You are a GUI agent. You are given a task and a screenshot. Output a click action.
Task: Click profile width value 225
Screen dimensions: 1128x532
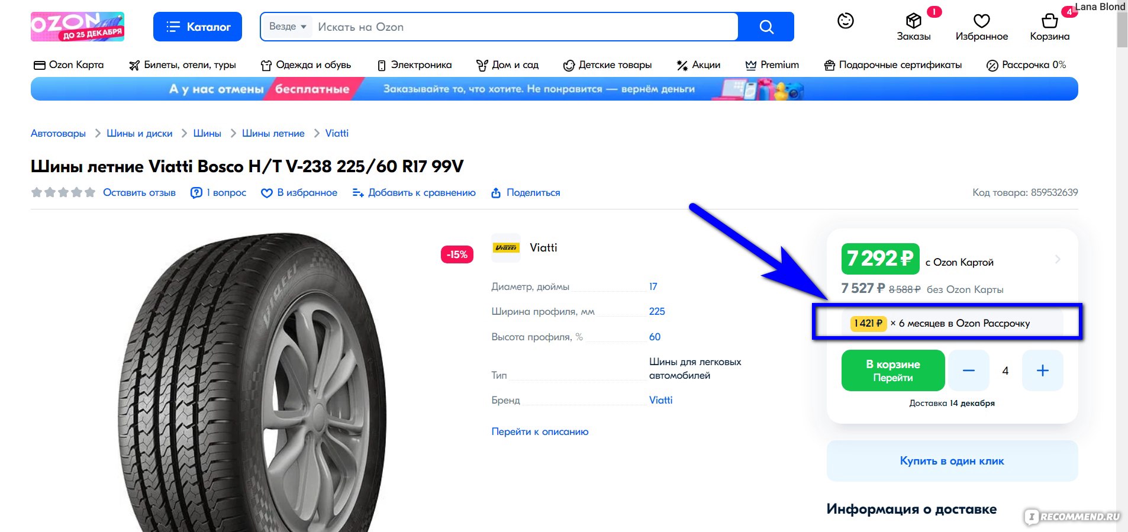tap(657, 312)
